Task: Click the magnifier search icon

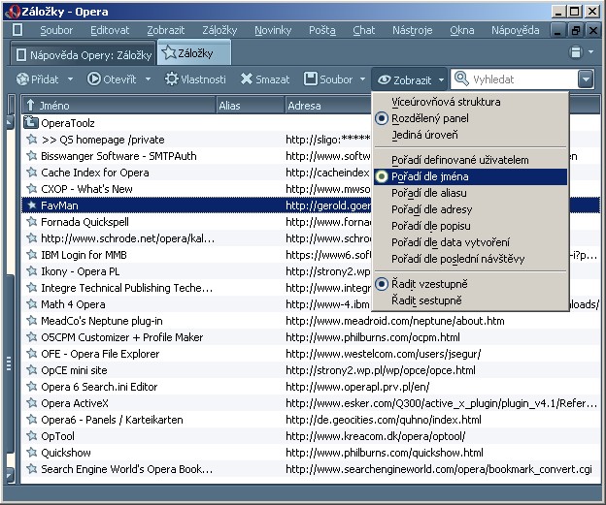Action: click(x=461, y=79)
